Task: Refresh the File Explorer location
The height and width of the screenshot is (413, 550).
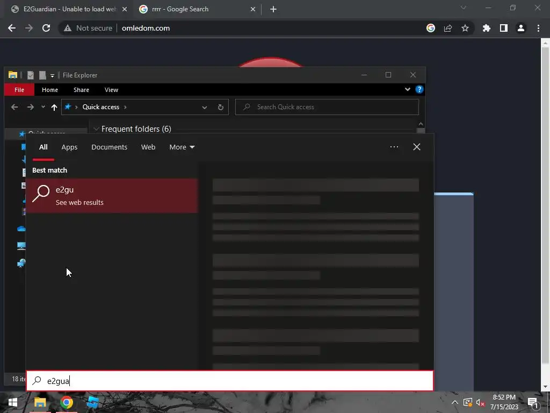Action: click(x=221, y=108)
